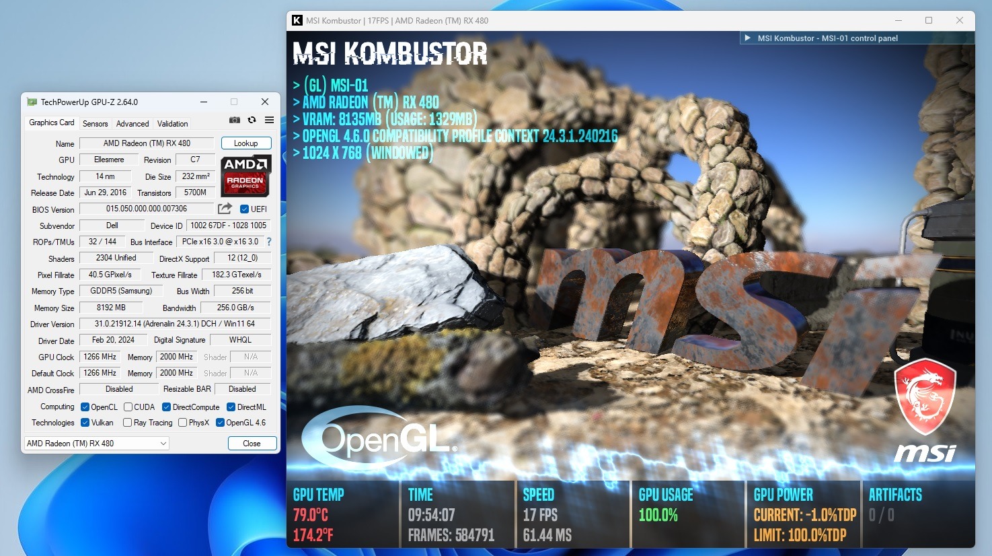Click the FRAMES: 584791 counter
This screenshot has width=992, height=556.
point(451,536)
